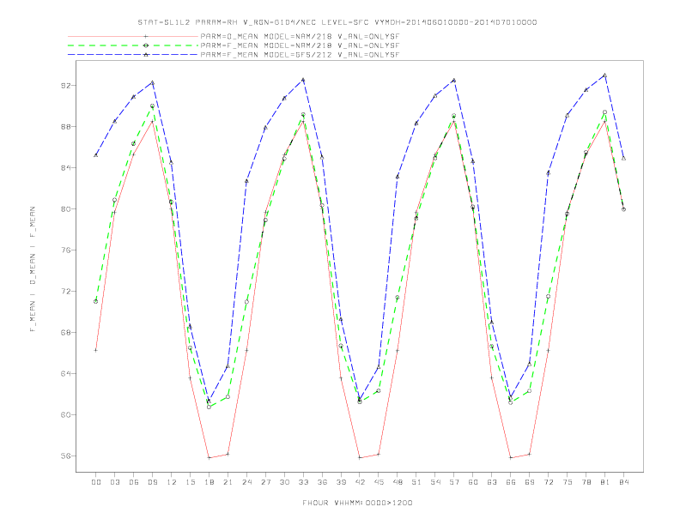Click x-axis forecast hour label 84
680x525 pixels.
click(624, 482)
